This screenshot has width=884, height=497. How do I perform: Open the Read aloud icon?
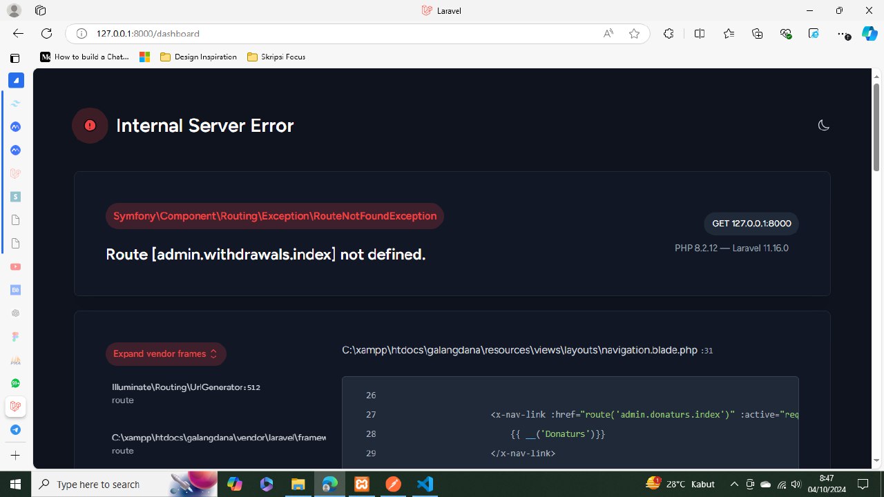pyautogui.click(x=608, y=33)
